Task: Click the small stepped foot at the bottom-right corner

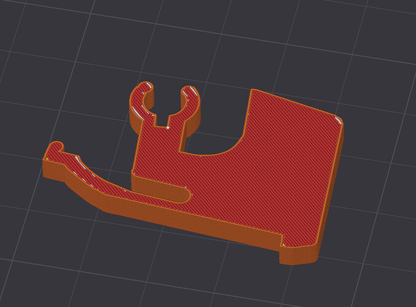Action: (299, 255)
